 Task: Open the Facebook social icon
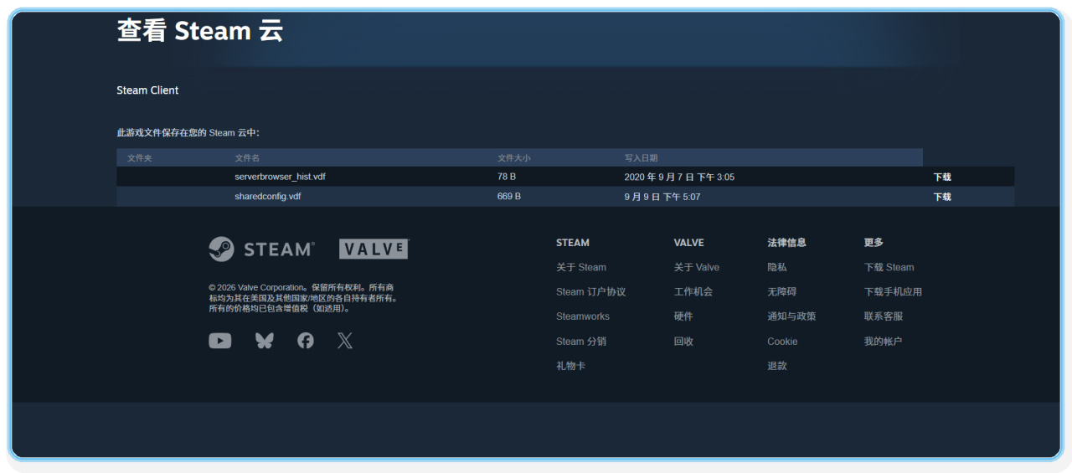click(306, 341)
